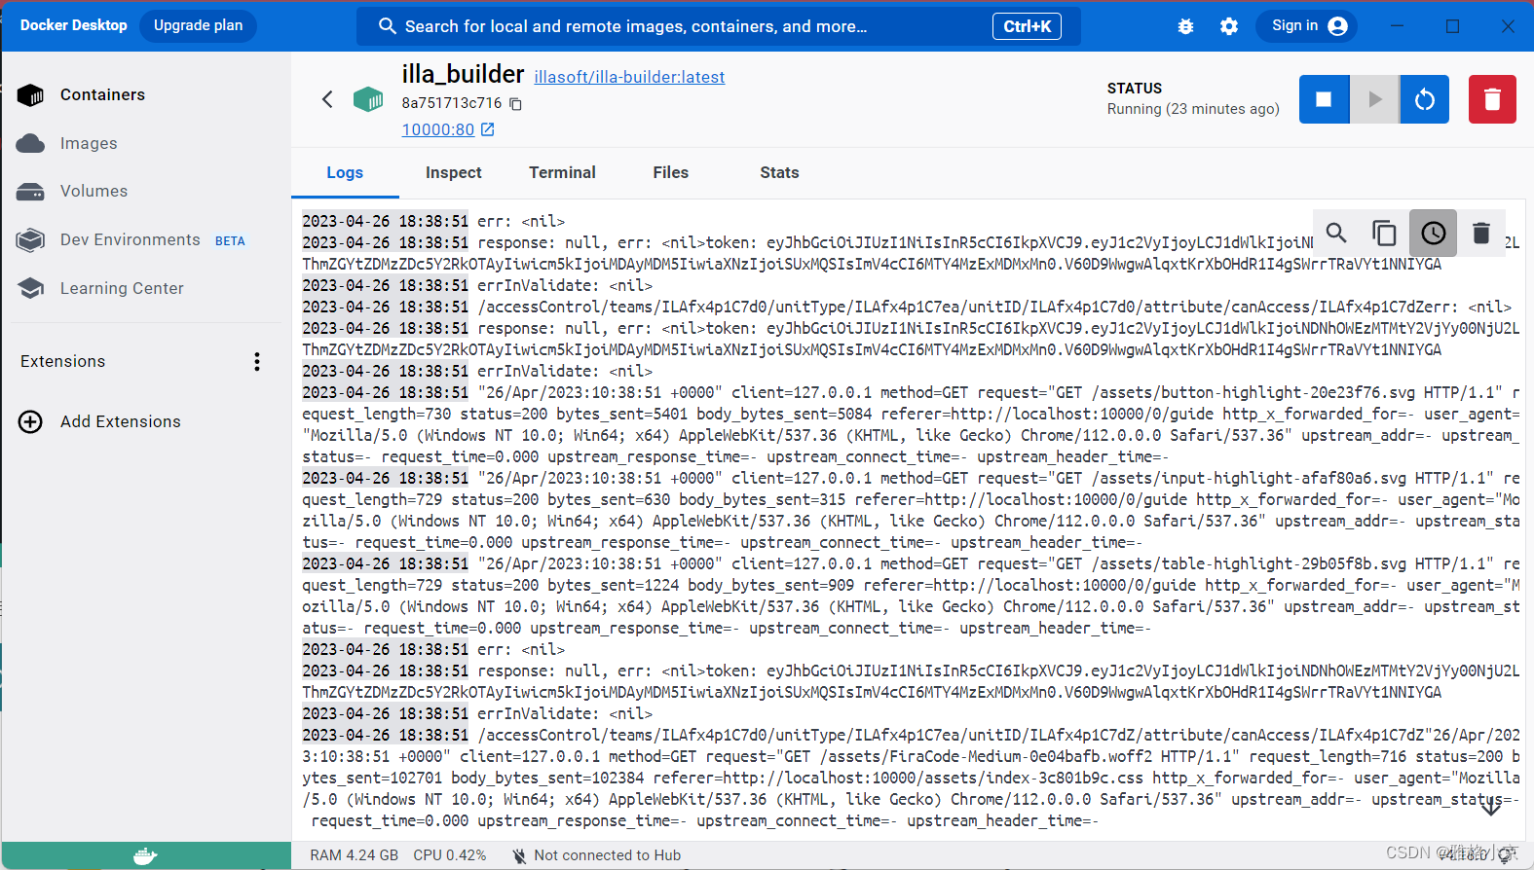Stop the illa_builder container
This screenshot has height=870, width=1534.
(1325, 99)
